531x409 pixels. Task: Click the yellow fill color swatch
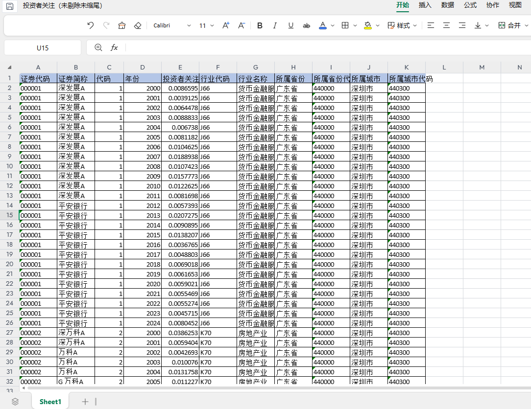coord(368,25)
